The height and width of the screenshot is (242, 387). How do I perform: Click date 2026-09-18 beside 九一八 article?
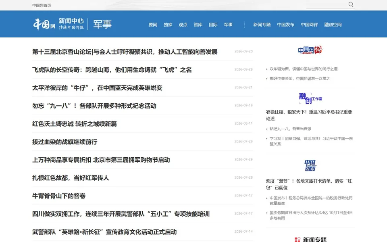click(x=243, y=105)
